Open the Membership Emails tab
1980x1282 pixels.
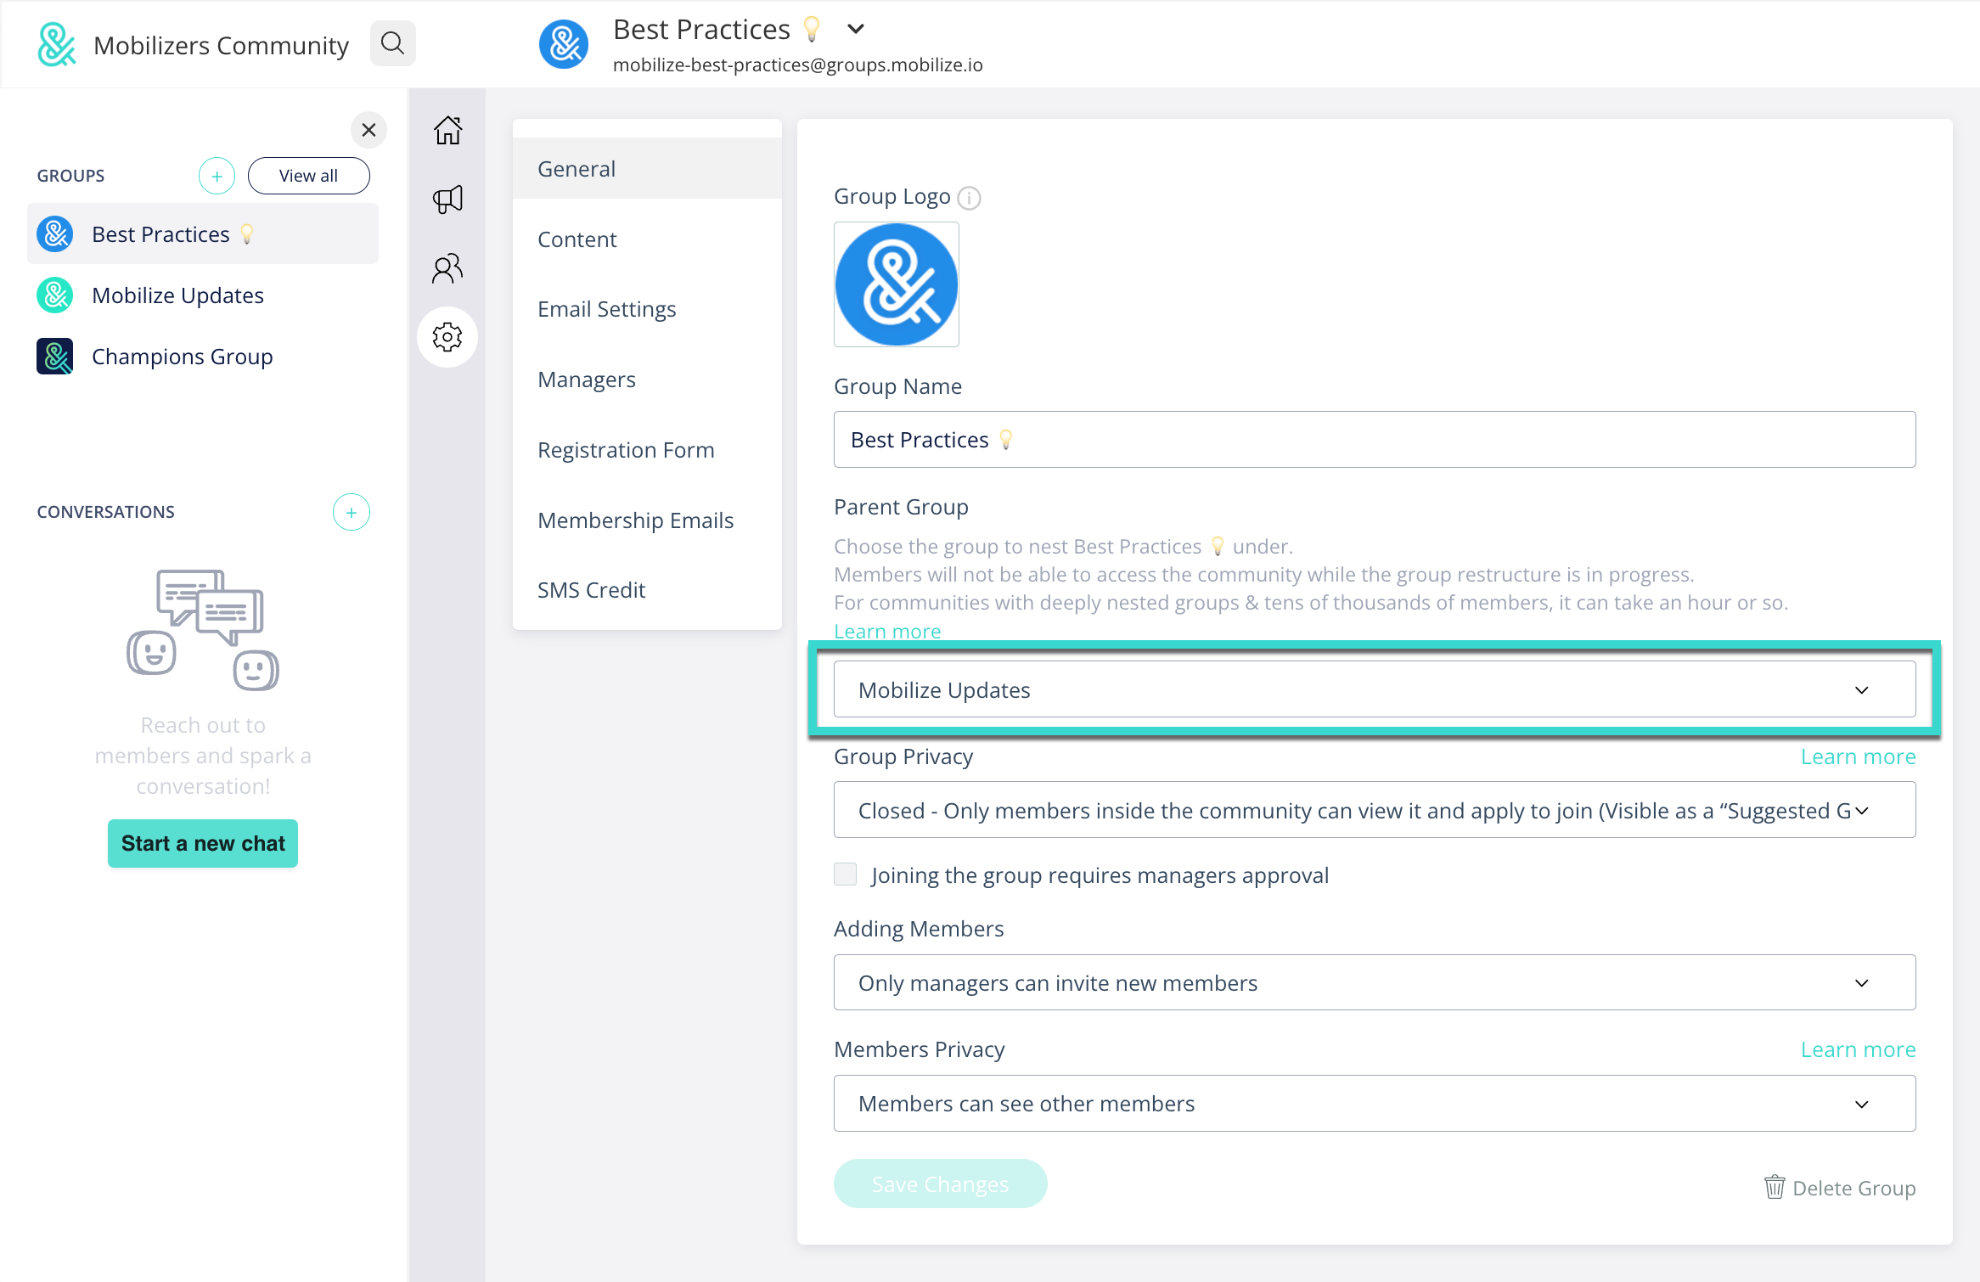pyautogui.click(x=647, y=520)
